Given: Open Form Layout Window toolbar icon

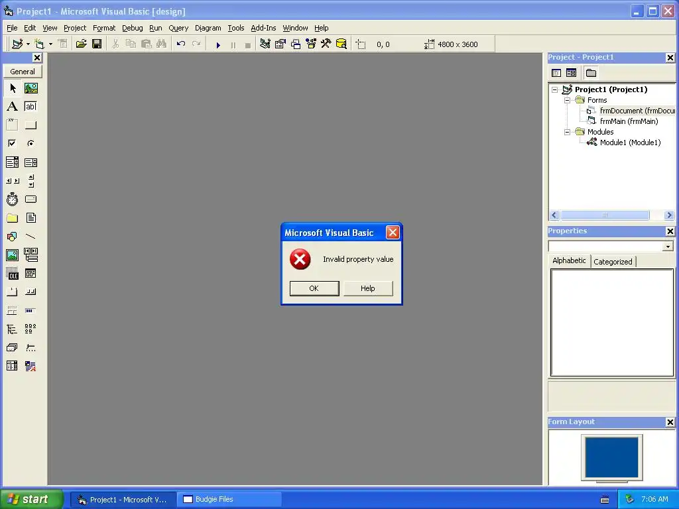Looking at the screenshot, I should point(296,44).
